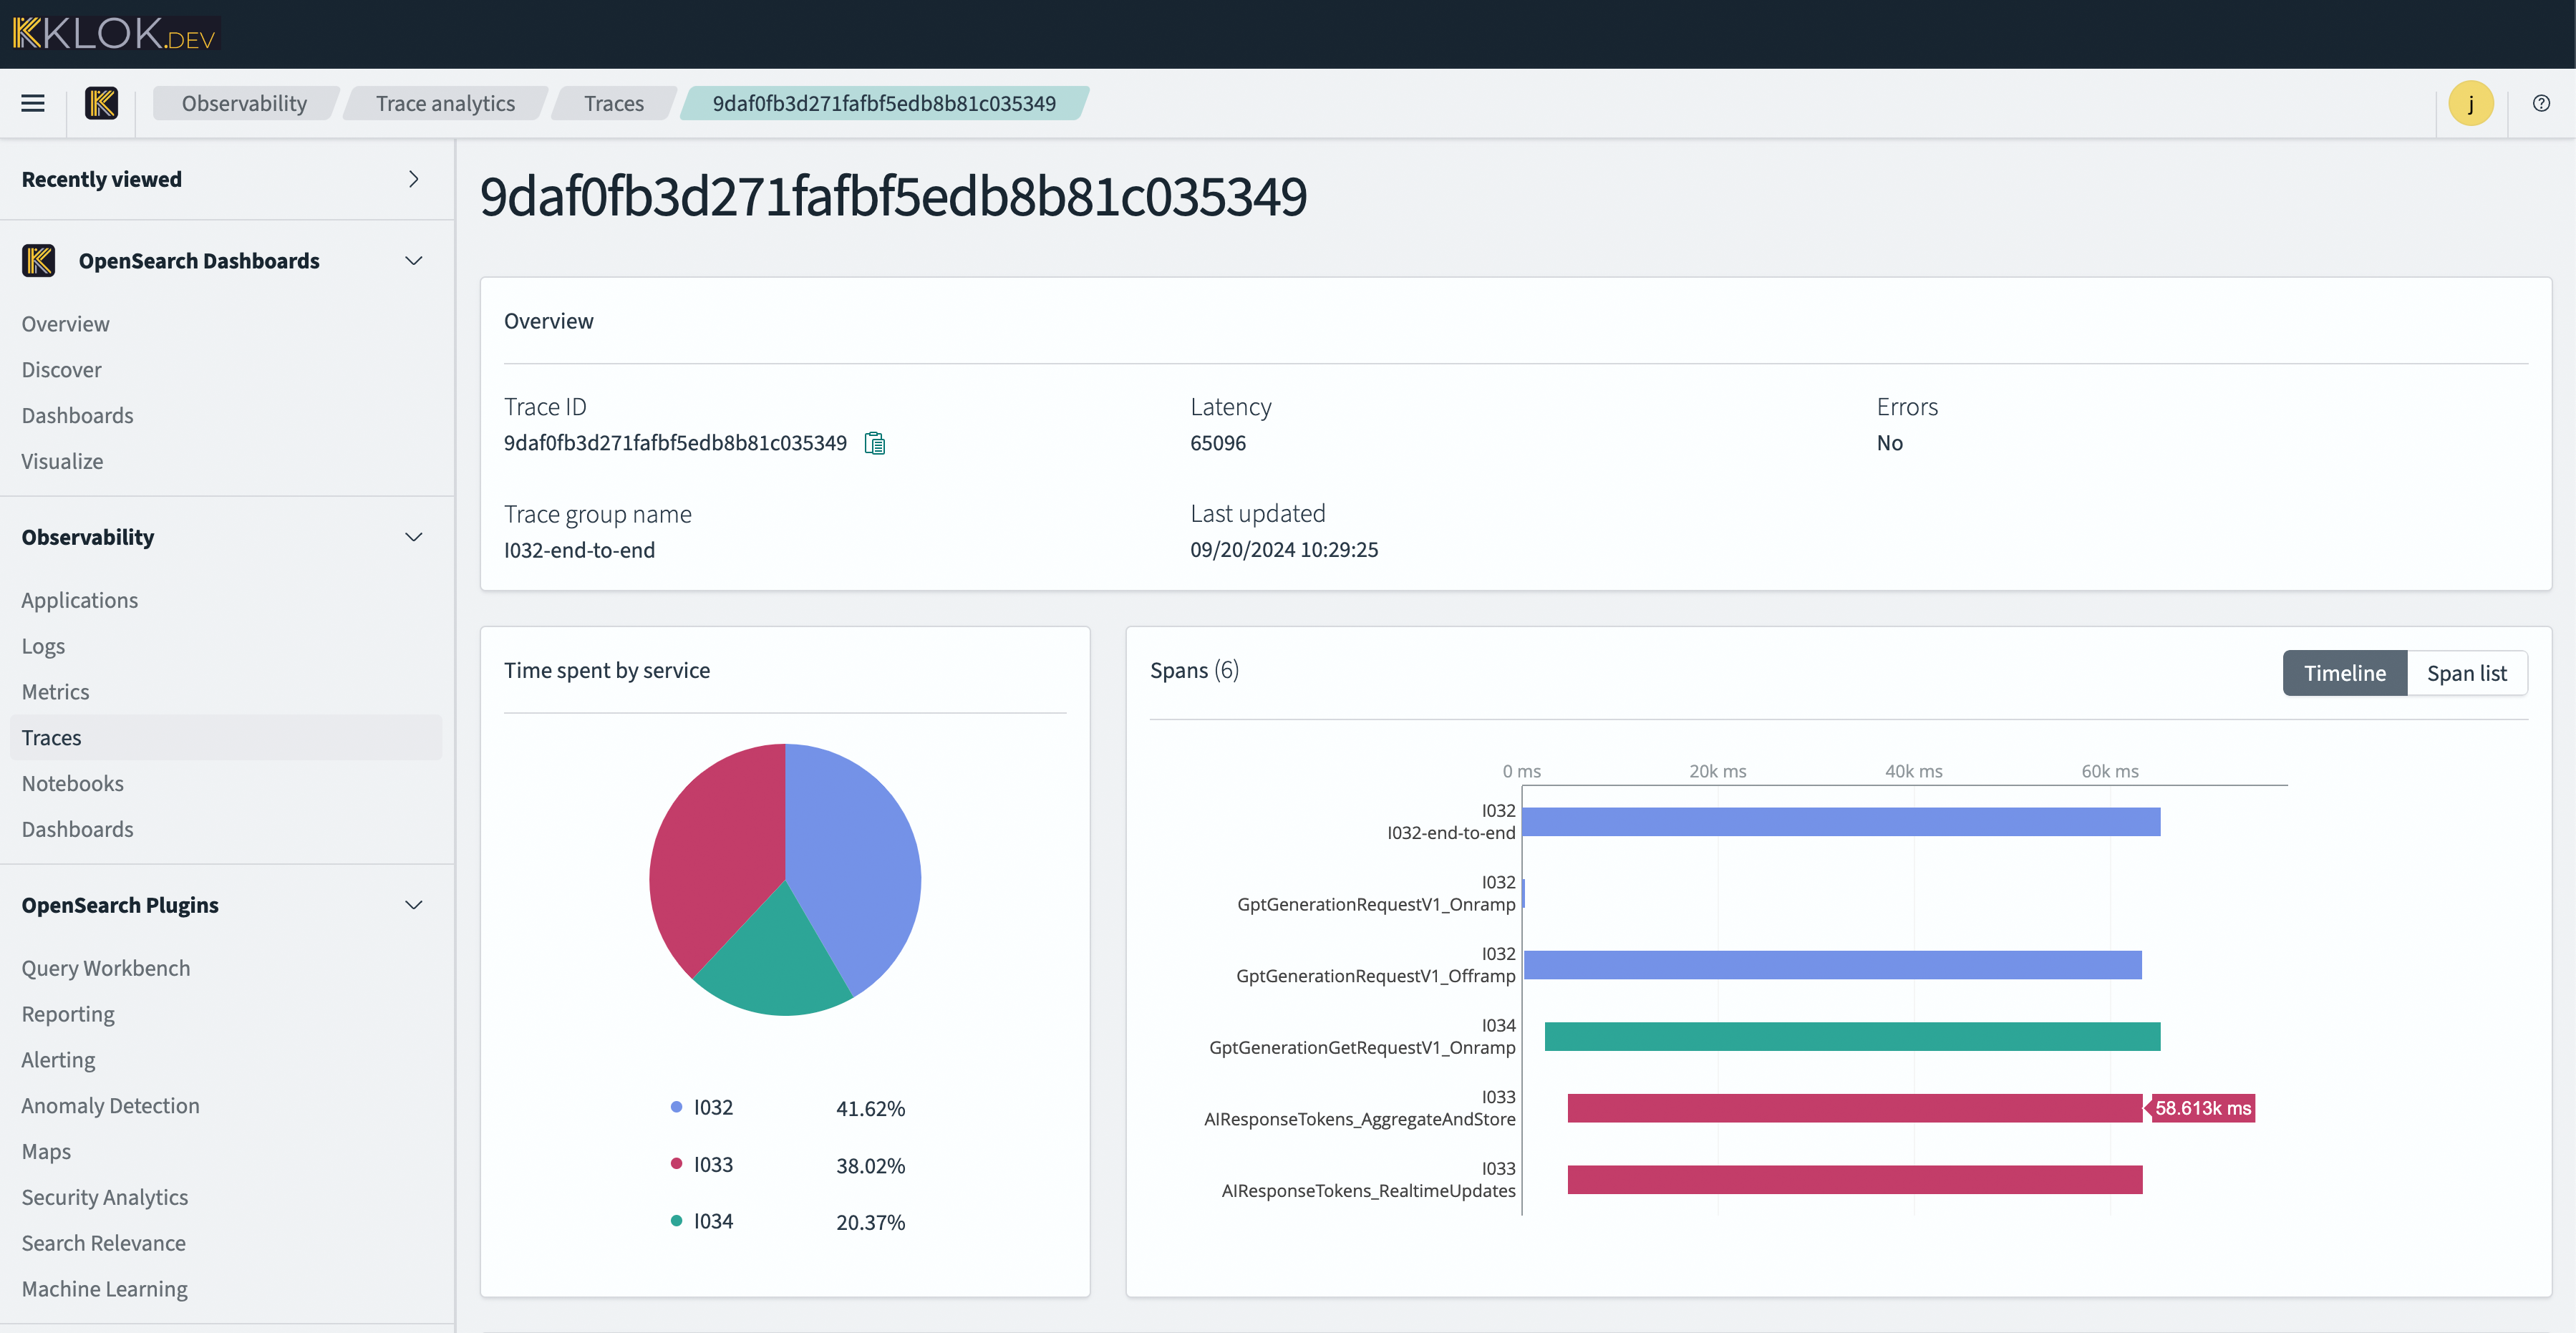Open the hamburger navigation menu

coord(33,103)
